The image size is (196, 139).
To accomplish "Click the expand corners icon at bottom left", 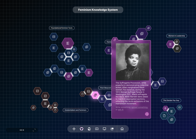I will coord(34,130).
